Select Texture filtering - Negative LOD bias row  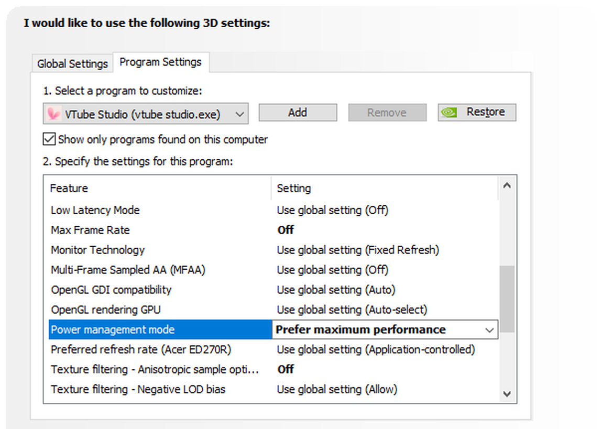(138, 389)
